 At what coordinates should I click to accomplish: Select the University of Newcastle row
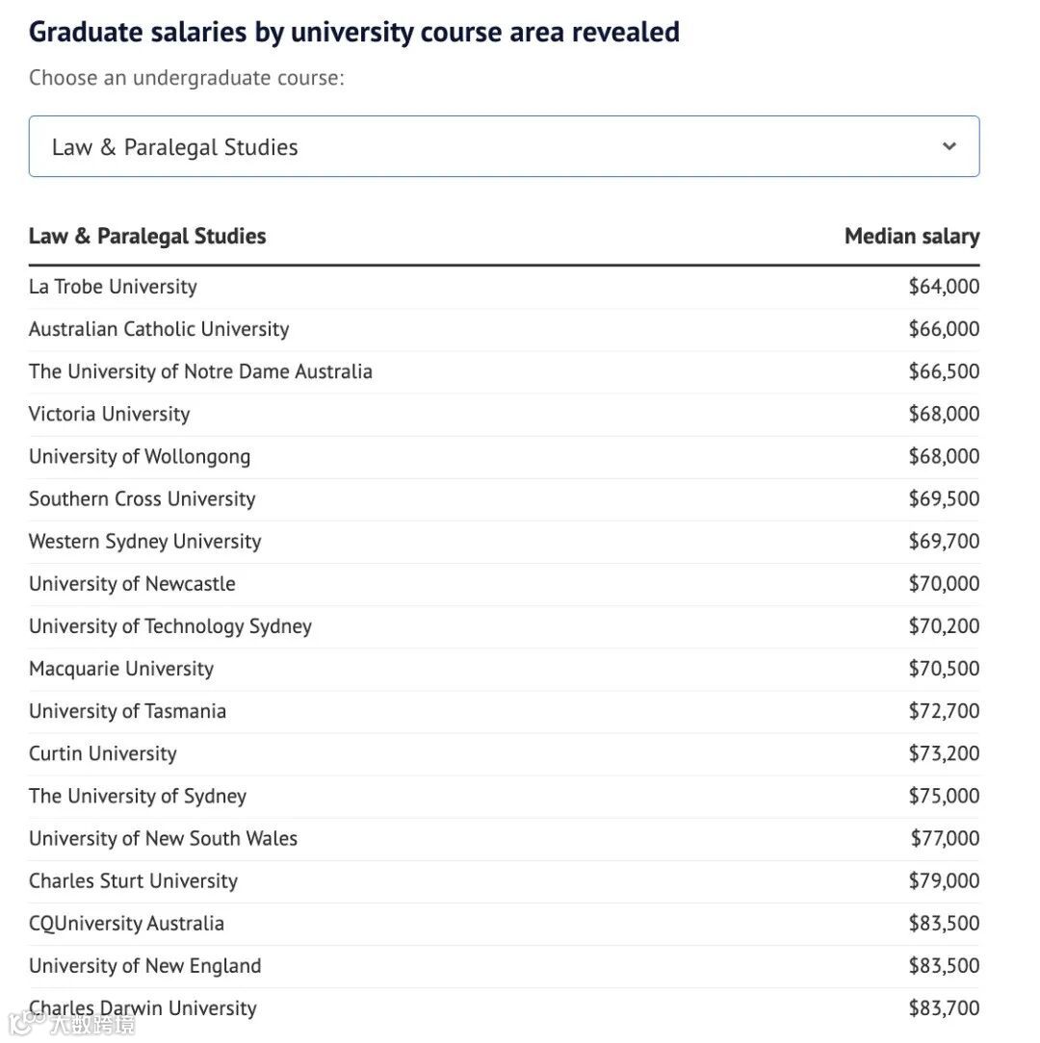pyautogui.click(x=132, y=583)
